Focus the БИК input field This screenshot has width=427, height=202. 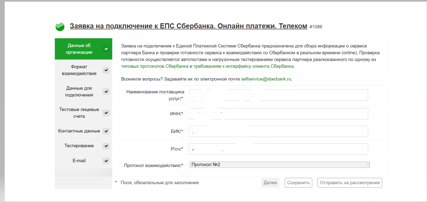(x=278, y=131)
